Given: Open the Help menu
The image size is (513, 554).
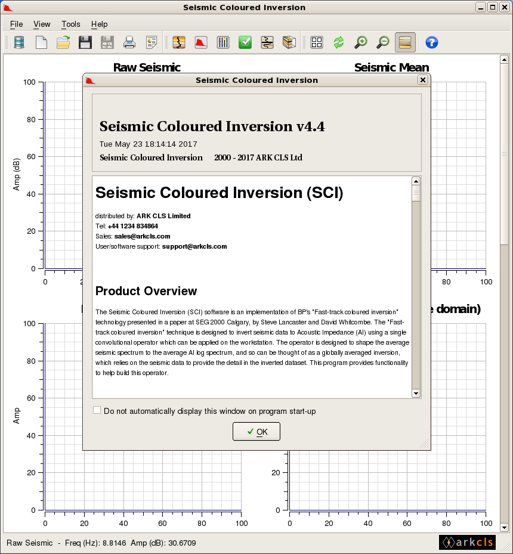Looking at the screenshot, I should [99, 24].
